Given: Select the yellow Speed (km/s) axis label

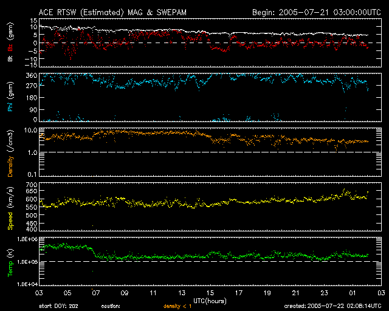Looking at the screenshot, I should (10, 209).
